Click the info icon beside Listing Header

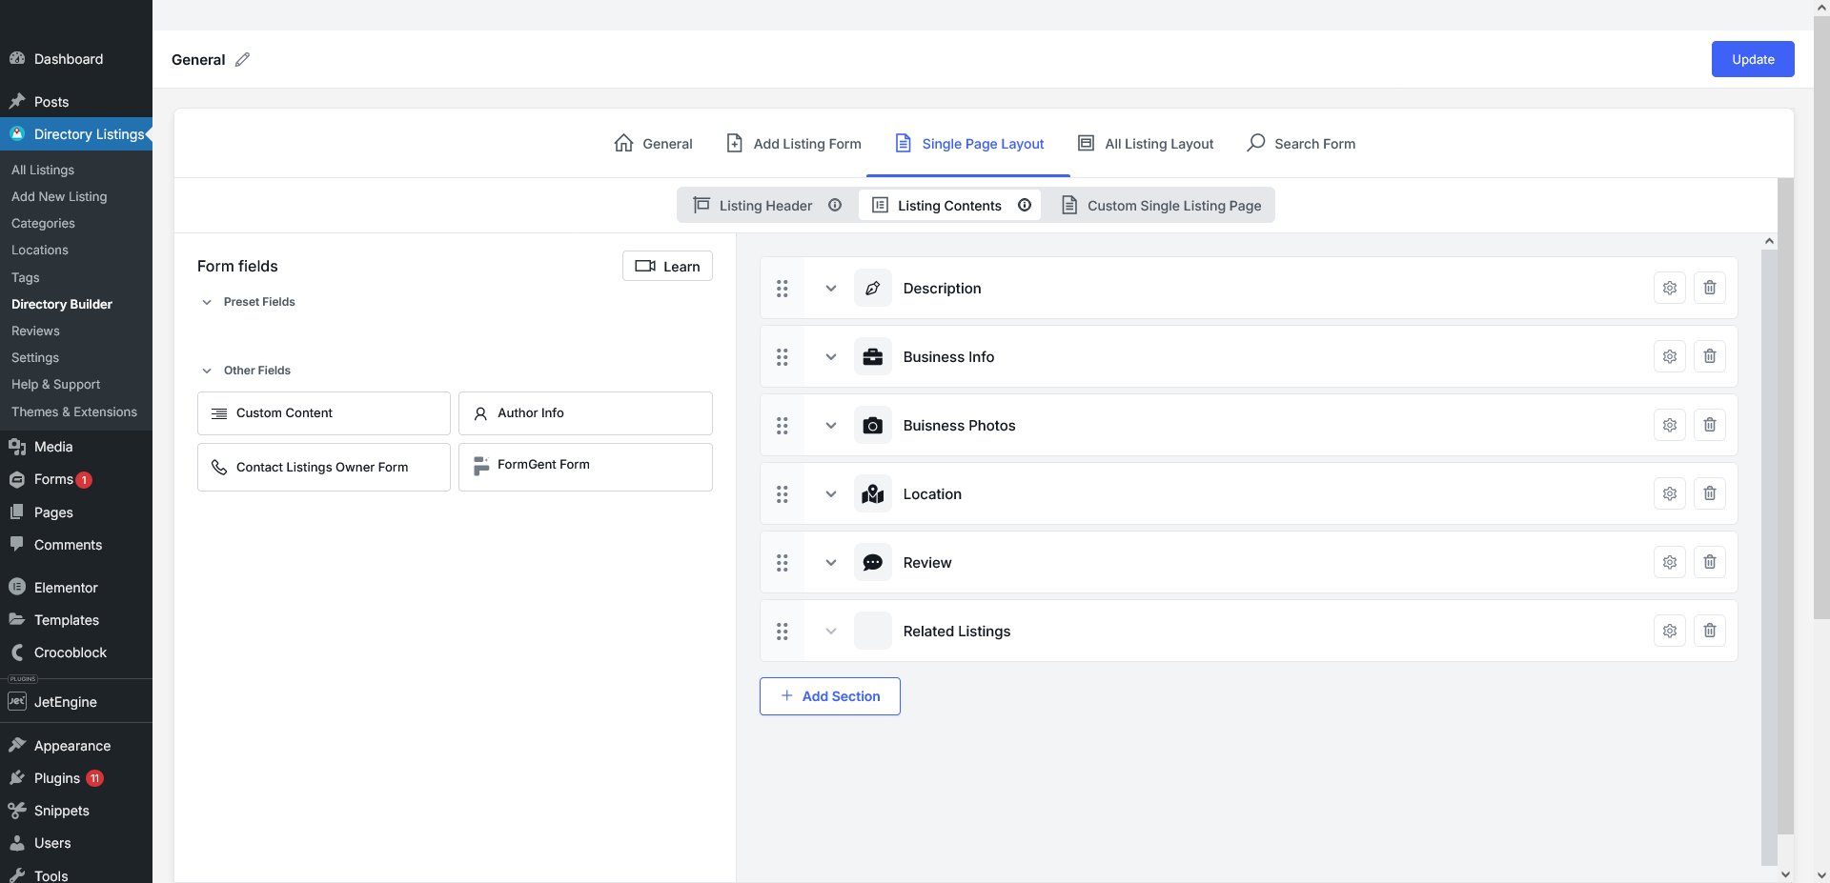coord(835,205)
